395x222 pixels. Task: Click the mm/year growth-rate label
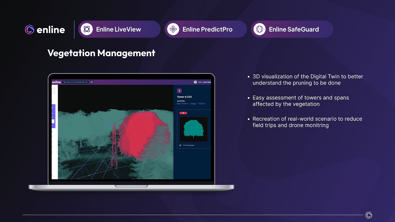click(x=189, y=145)
